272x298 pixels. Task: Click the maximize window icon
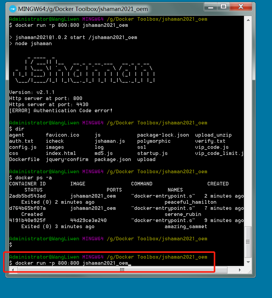pos(223,7)
